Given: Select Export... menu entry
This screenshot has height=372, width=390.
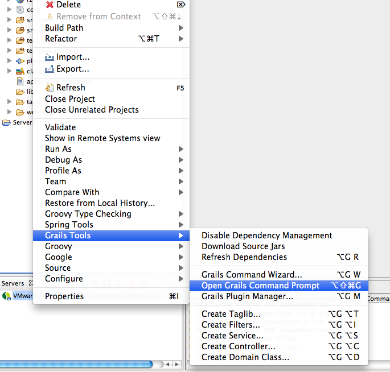Looking at the screenshot, I should (x=111, y=69).
